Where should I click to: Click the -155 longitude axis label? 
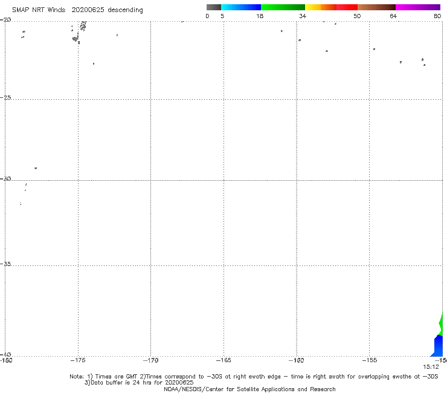[x=370, y=360]
